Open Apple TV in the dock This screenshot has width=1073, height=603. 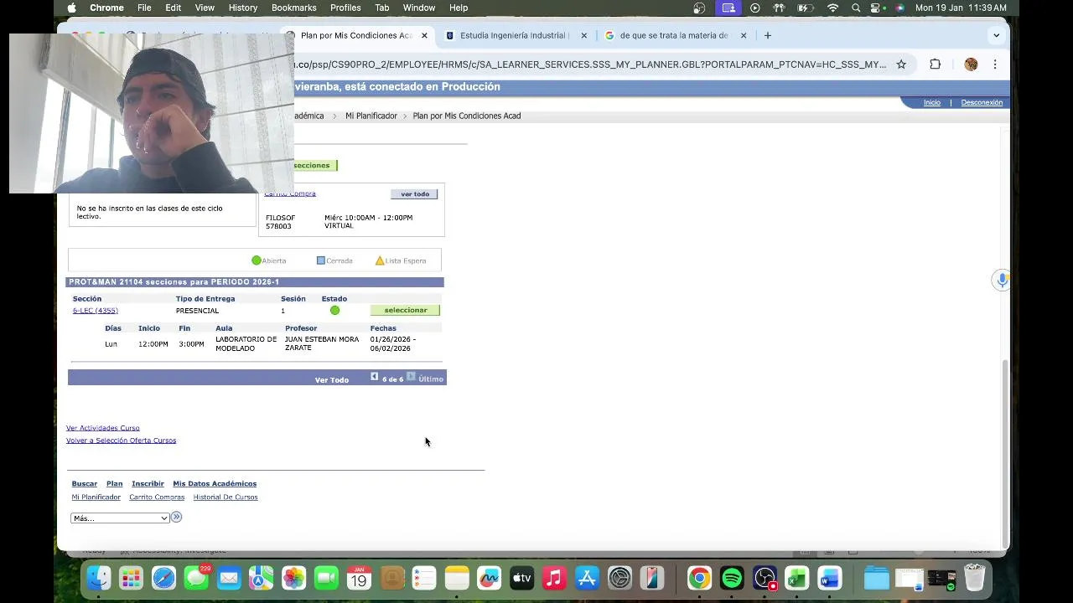(x=522, y=578)
